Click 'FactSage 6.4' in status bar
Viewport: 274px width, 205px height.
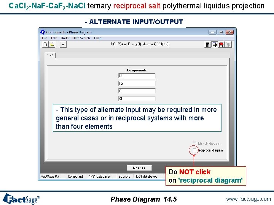[x=50, y=176]
